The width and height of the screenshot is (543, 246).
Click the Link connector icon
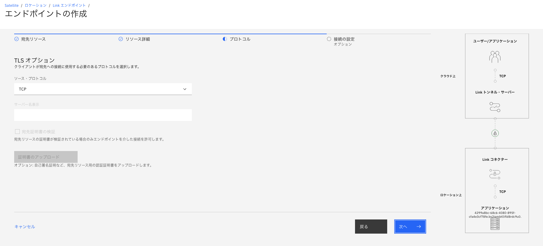coord(495,174)
